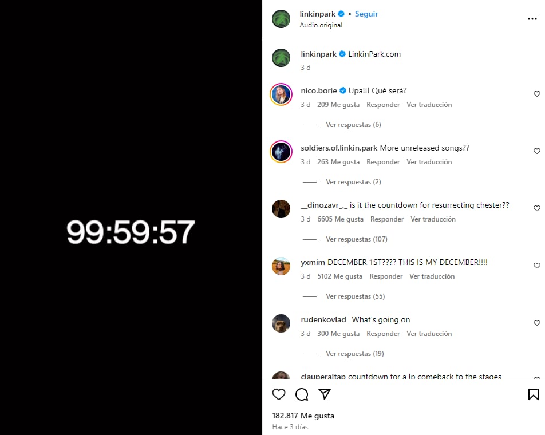Translate yxmim's comment with Ver traducción

(x=432, y=276)
